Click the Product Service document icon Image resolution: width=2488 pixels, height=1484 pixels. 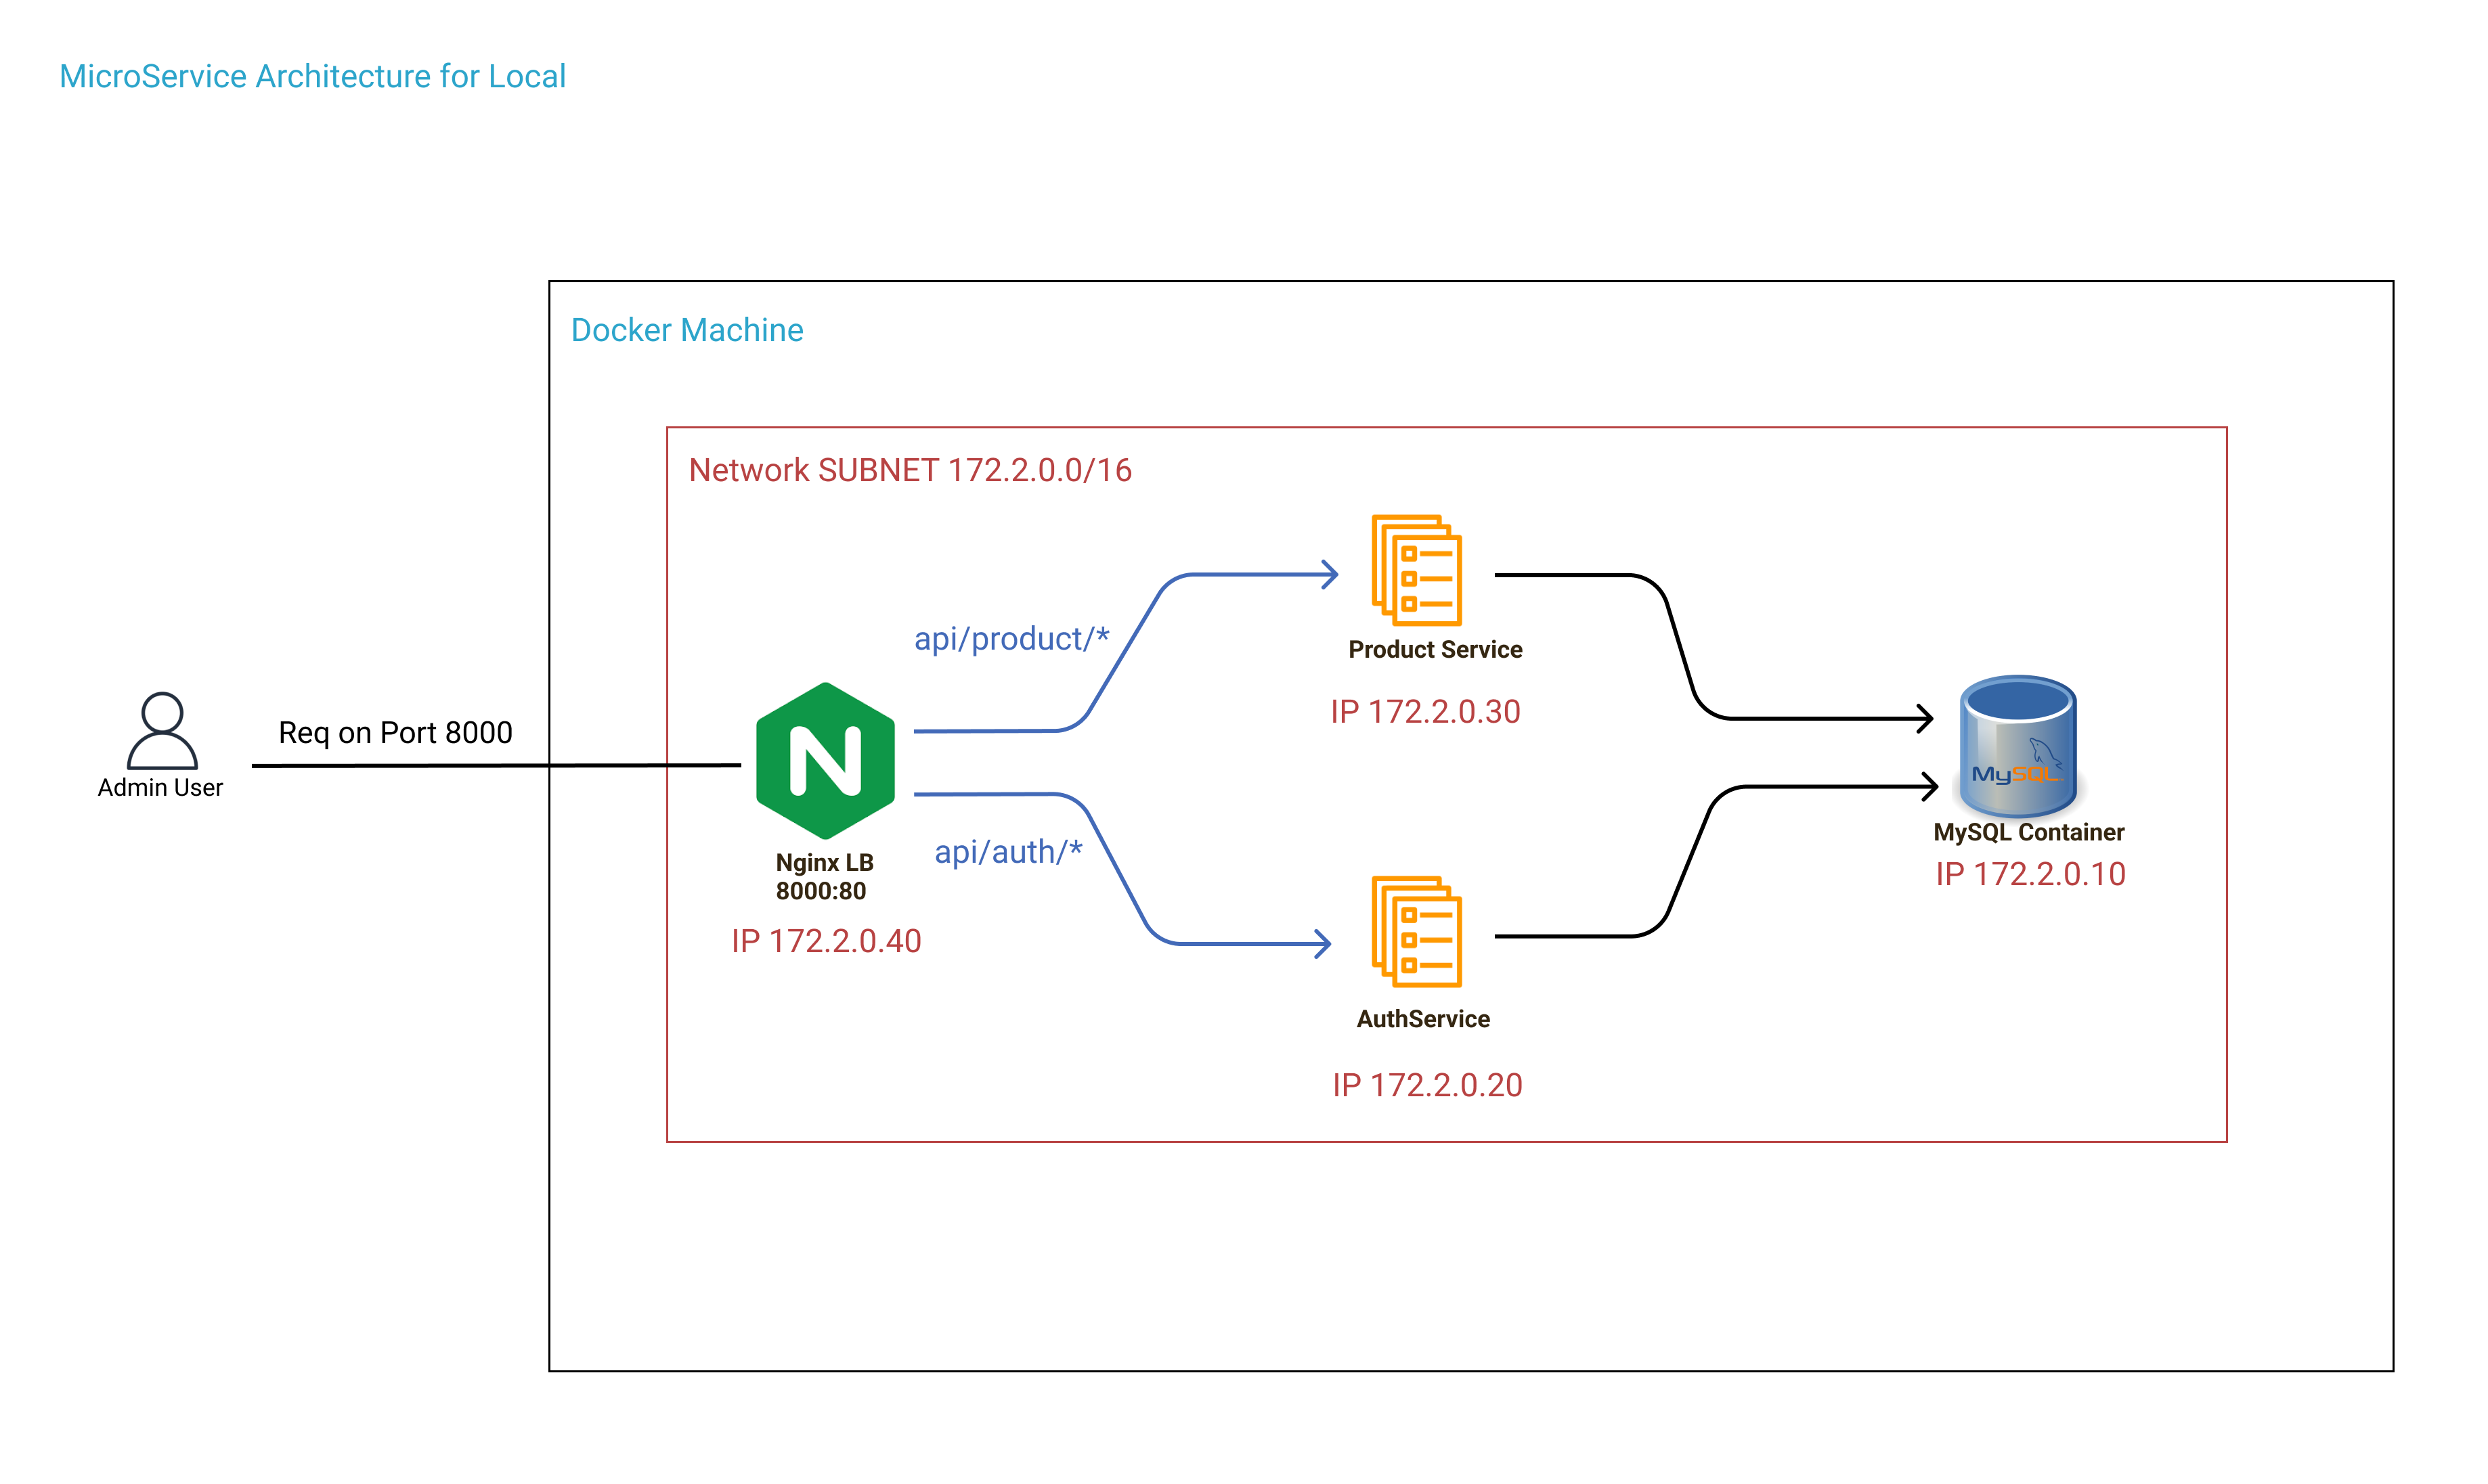tap(1416, 571)
